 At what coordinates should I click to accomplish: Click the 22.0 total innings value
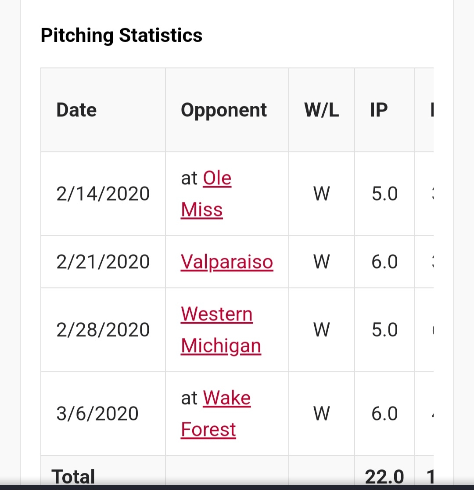click(x=384, y=476)
